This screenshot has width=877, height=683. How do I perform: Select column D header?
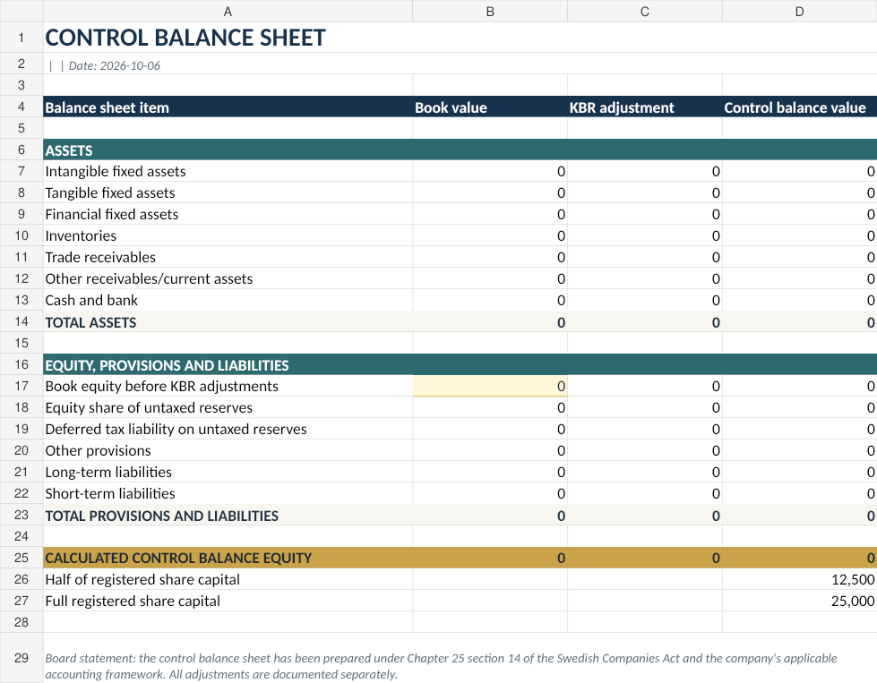[800, 11]
